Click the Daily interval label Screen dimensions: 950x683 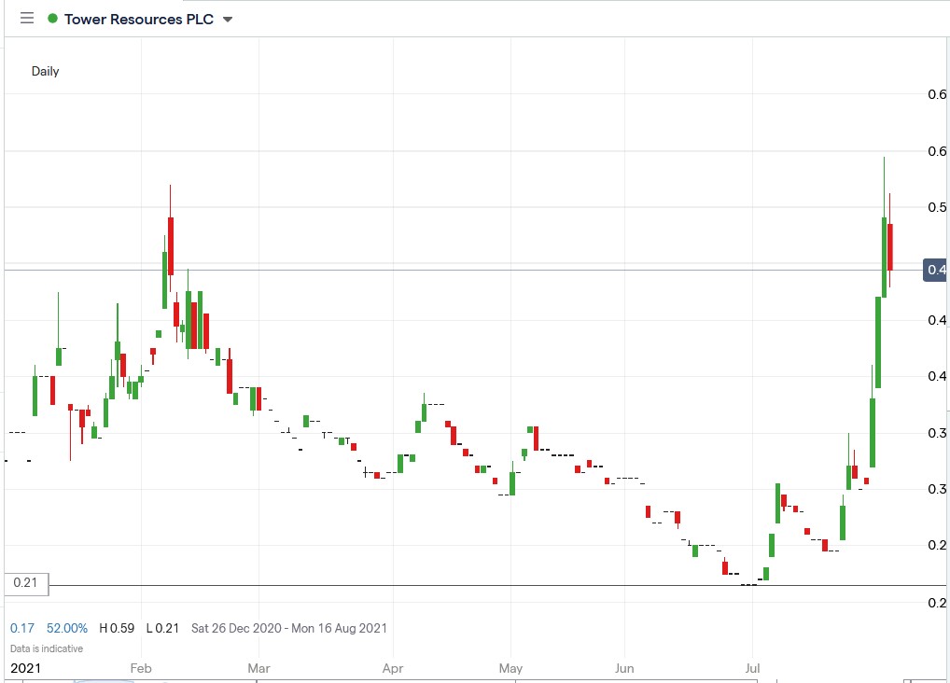point(44,71)
